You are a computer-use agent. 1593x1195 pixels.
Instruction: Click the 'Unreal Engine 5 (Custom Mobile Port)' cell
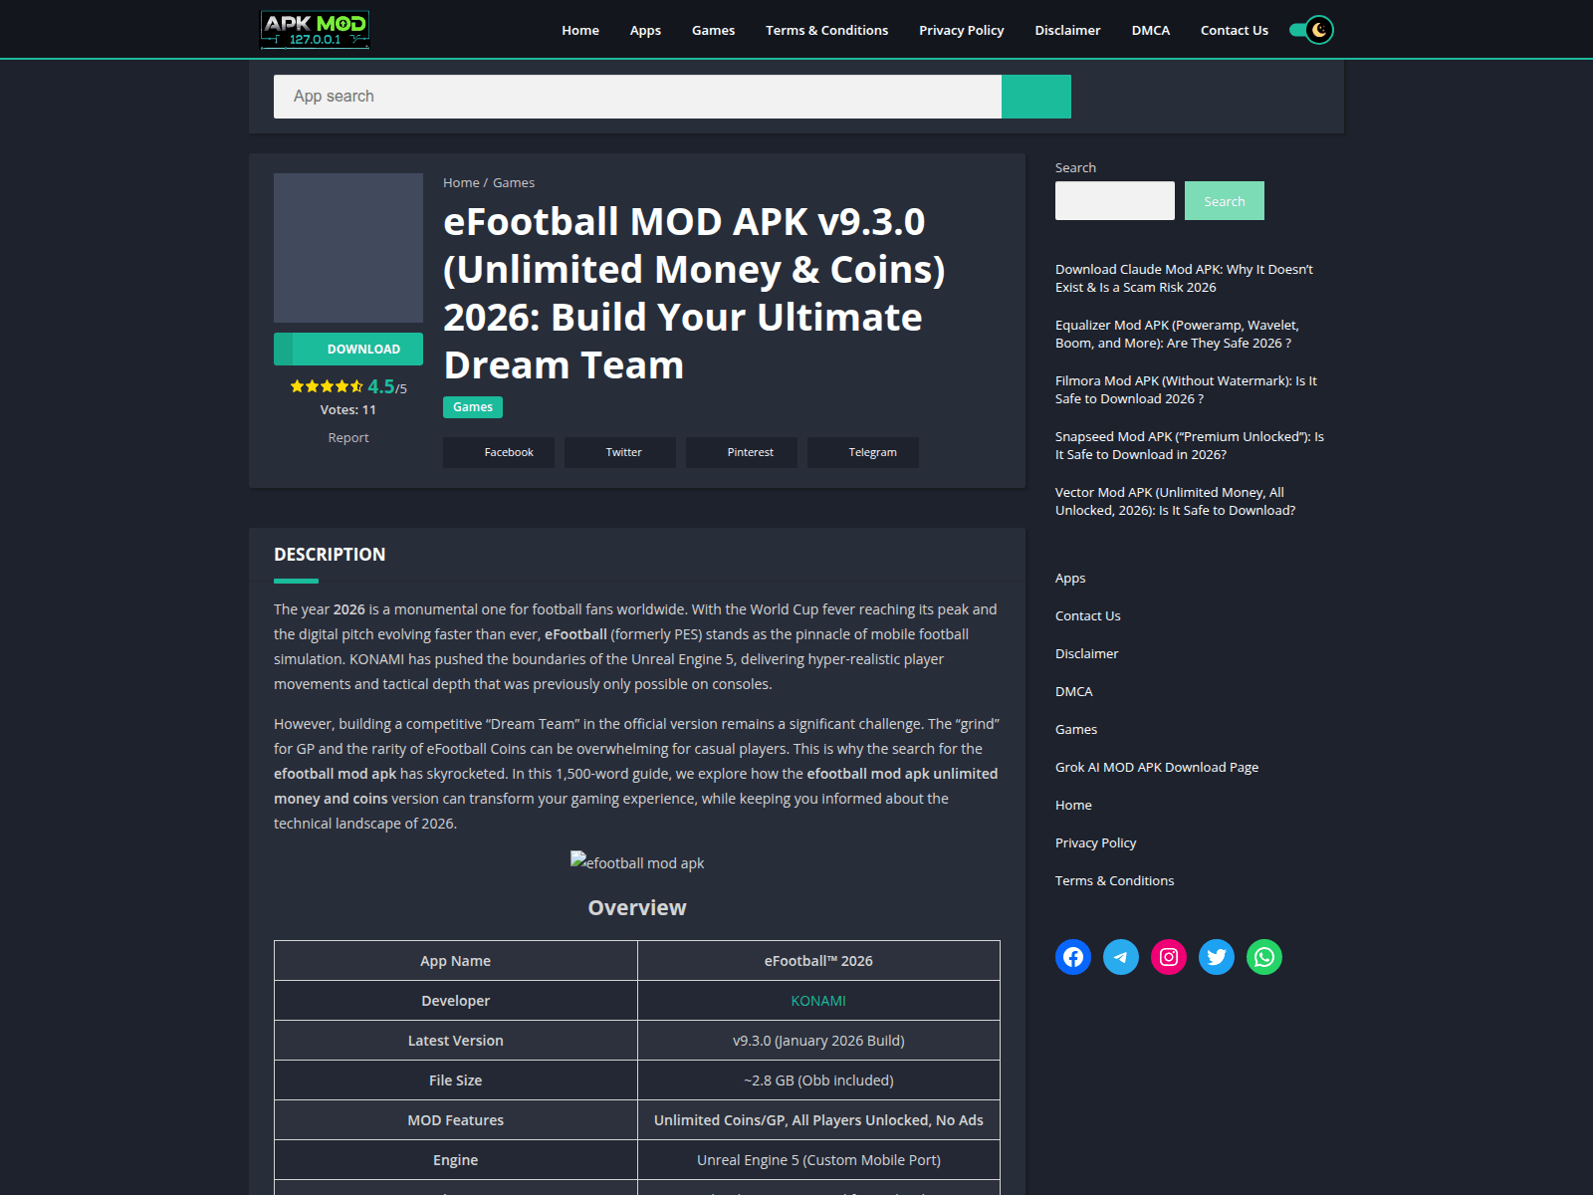(x=818, y=1160)
